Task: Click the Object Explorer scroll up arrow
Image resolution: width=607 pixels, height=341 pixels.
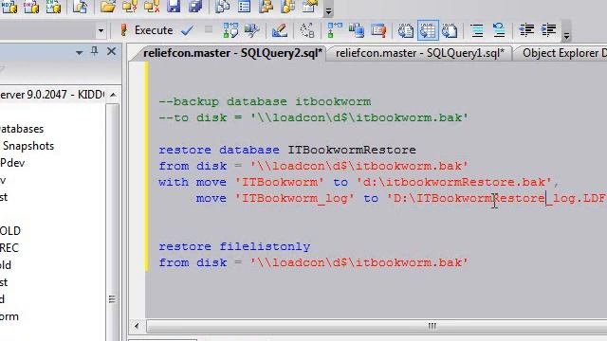Action: 113,95
